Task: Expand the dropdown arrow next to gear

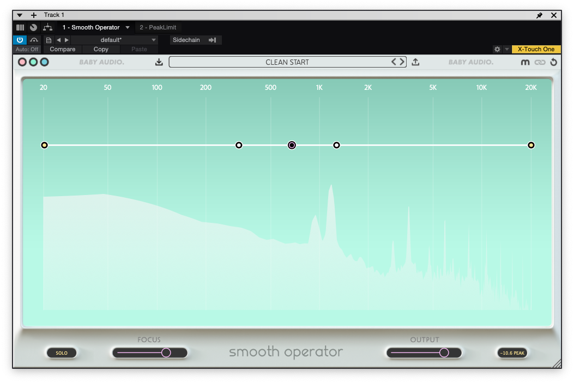Action: pos(507,50)
